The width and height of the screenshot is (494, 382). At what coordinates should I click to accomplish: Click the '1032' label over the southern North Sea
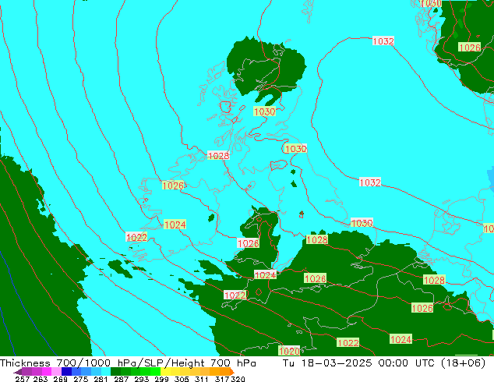[x=370, y=182]
